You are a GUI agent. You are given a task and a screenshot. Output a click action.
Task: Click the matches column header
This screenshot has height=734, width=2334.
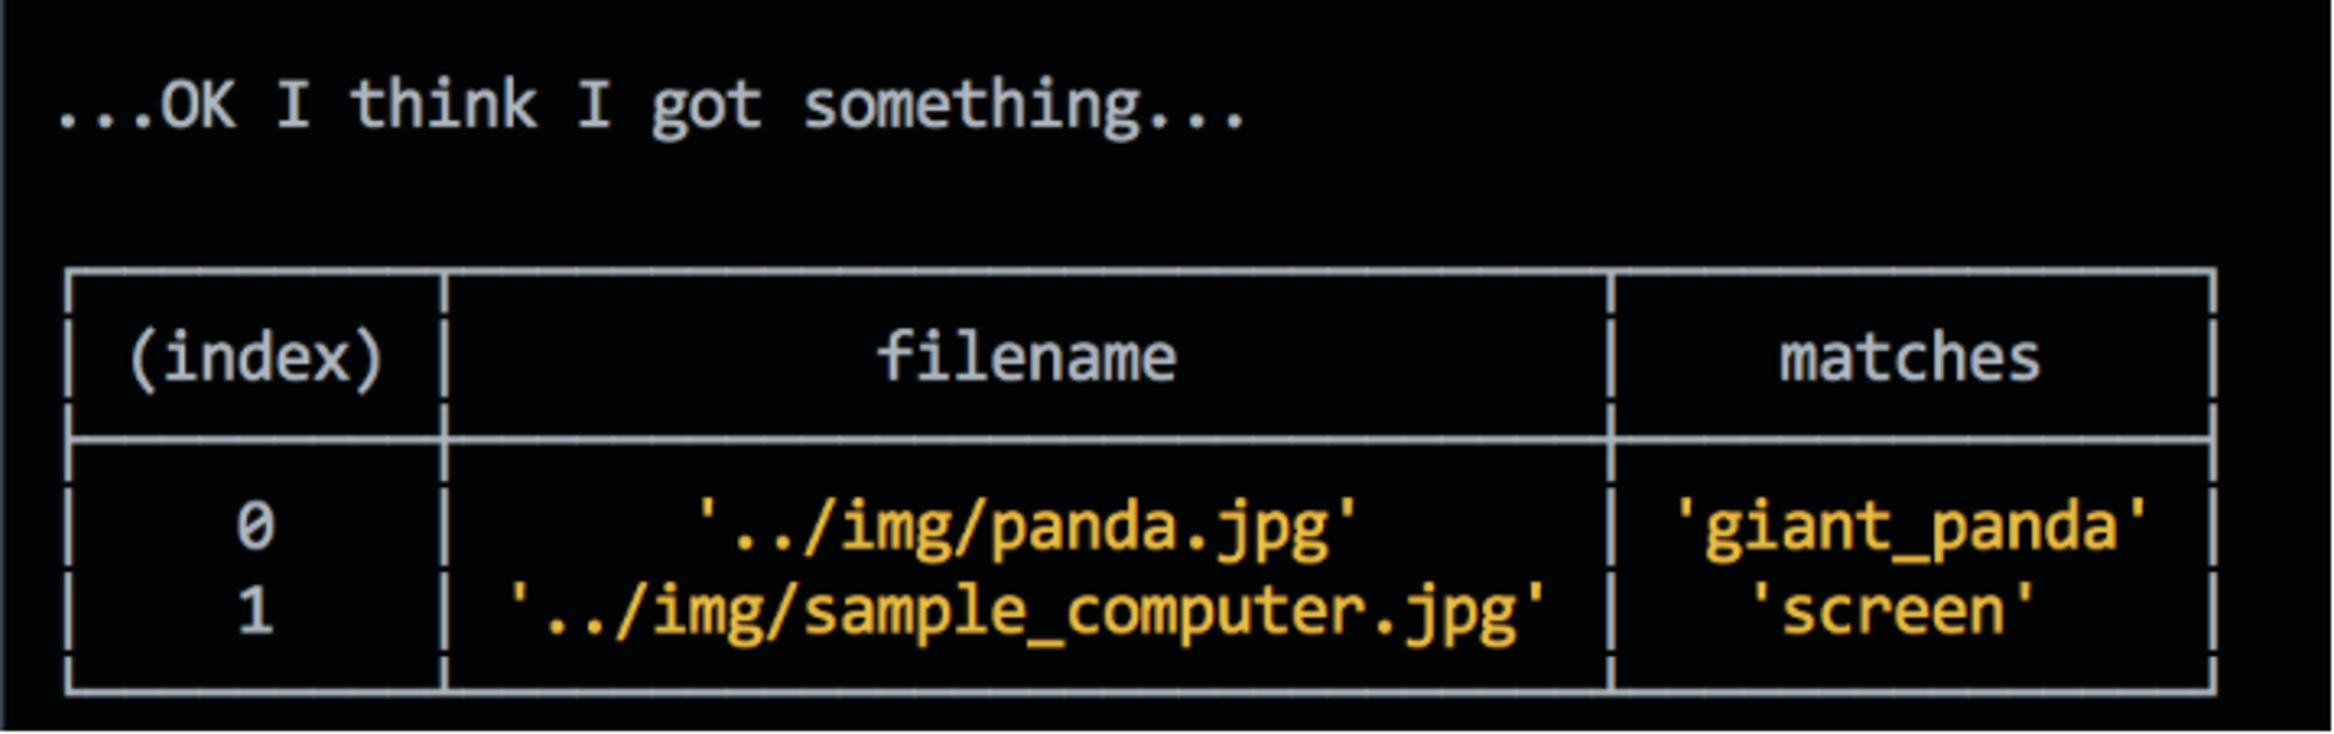(1910, 358)
